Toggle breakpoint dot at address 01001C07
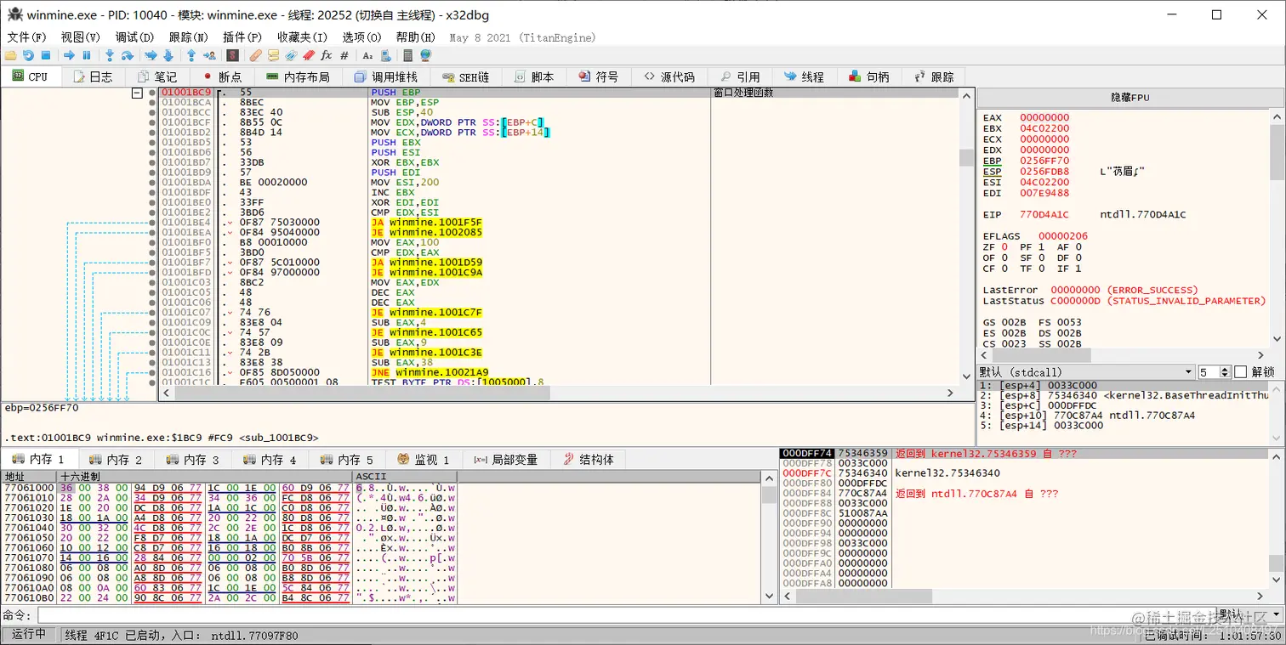 151,313
